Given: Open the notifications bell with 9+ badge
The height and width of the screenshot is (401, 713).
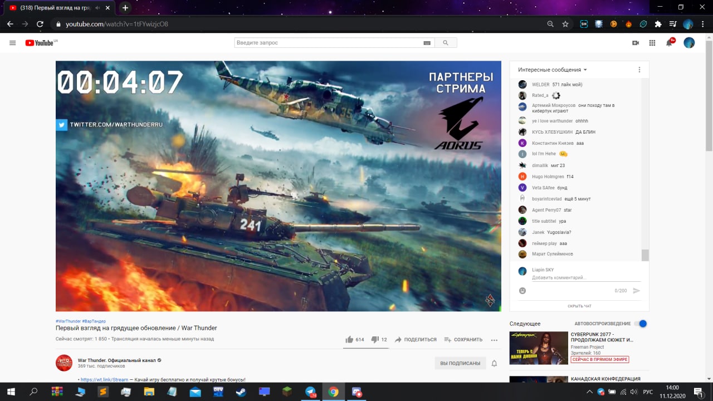Looking at the screenshot, I should 670,43.
